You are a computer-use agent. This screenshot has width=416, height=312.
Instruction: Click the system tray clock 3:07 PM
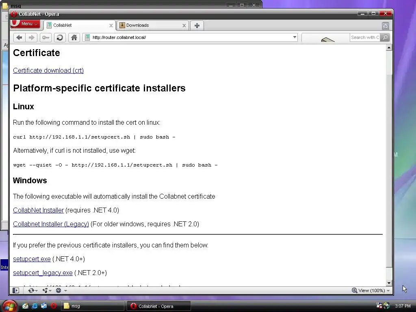(x=403, y=306)
